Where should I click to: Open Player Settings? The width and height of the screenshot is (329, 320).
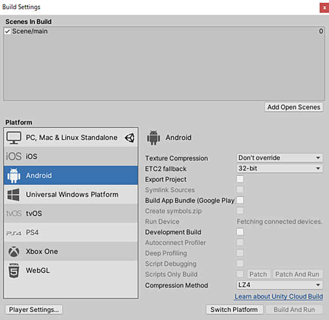pos(34,309)
